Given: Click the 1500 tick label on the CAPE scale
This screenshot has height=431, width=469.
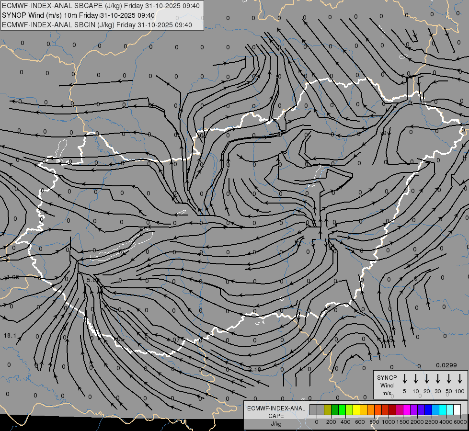Looking at the screenshot, I should tap(403, 422).
